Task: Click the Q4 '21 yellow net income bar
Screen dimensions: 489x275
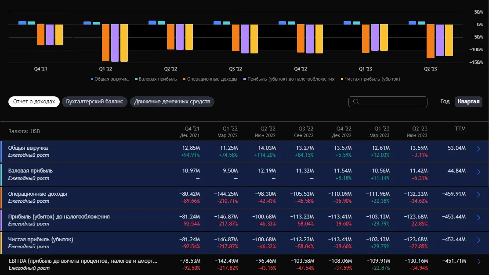Action: pyautogui.click(x=59, y=35)
